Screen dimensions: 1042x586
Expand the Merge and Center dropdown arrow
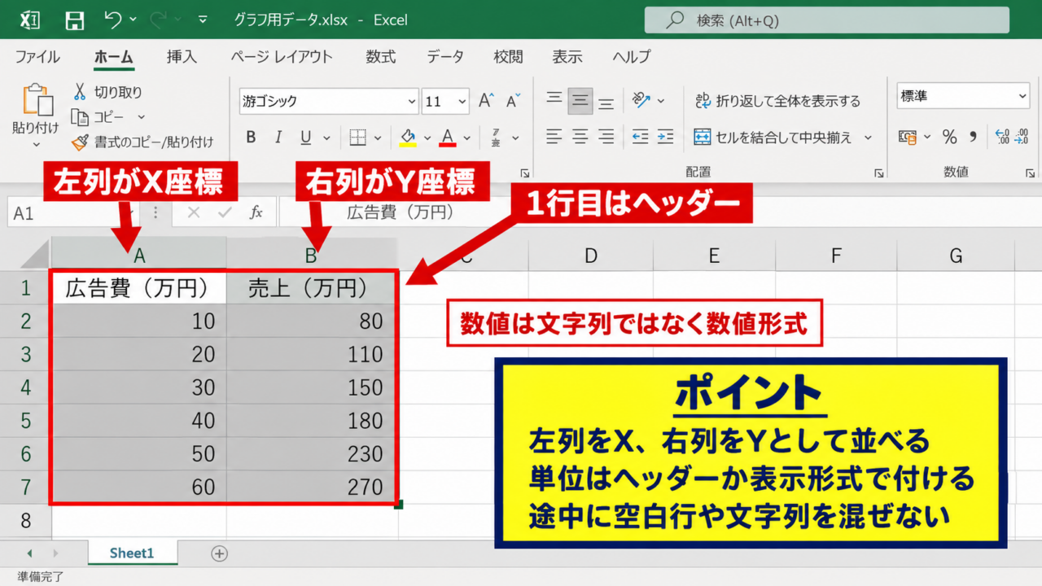[x=868, y=138]
